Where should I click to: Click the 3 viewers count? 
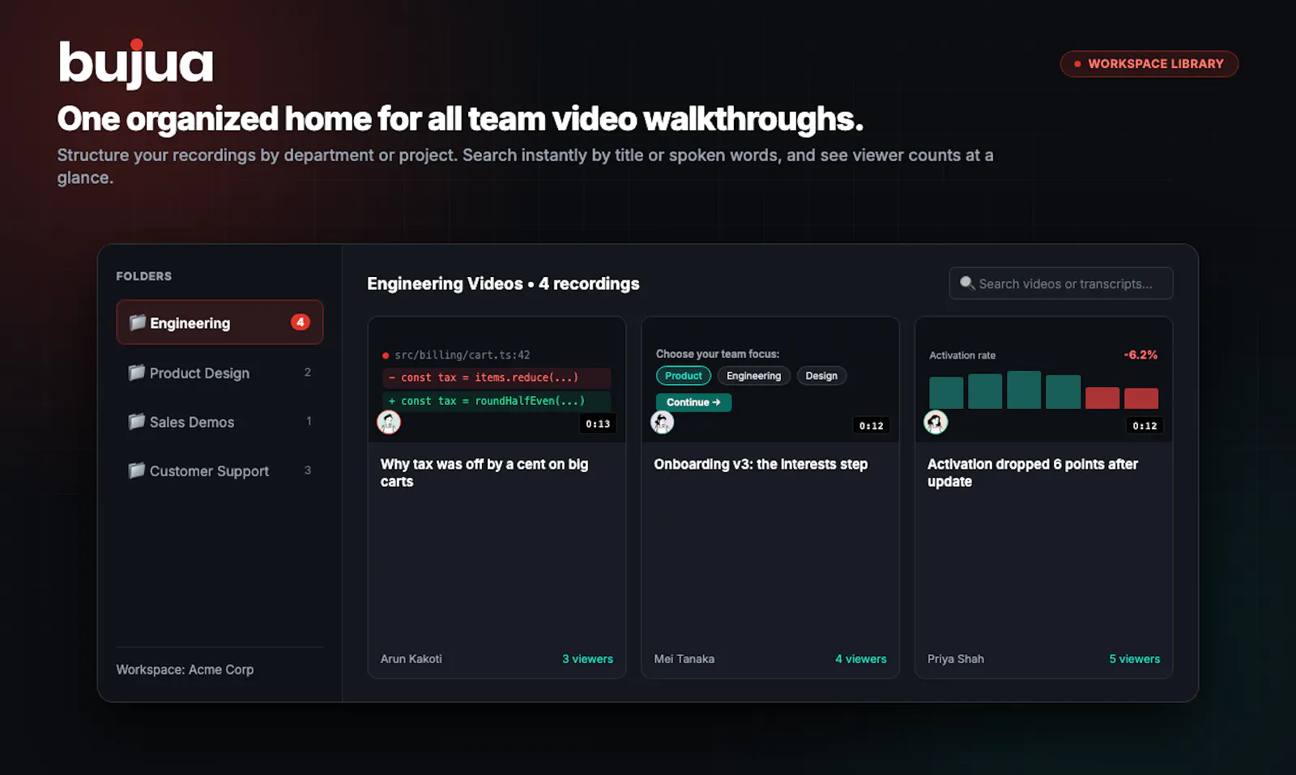pos(588,658)
